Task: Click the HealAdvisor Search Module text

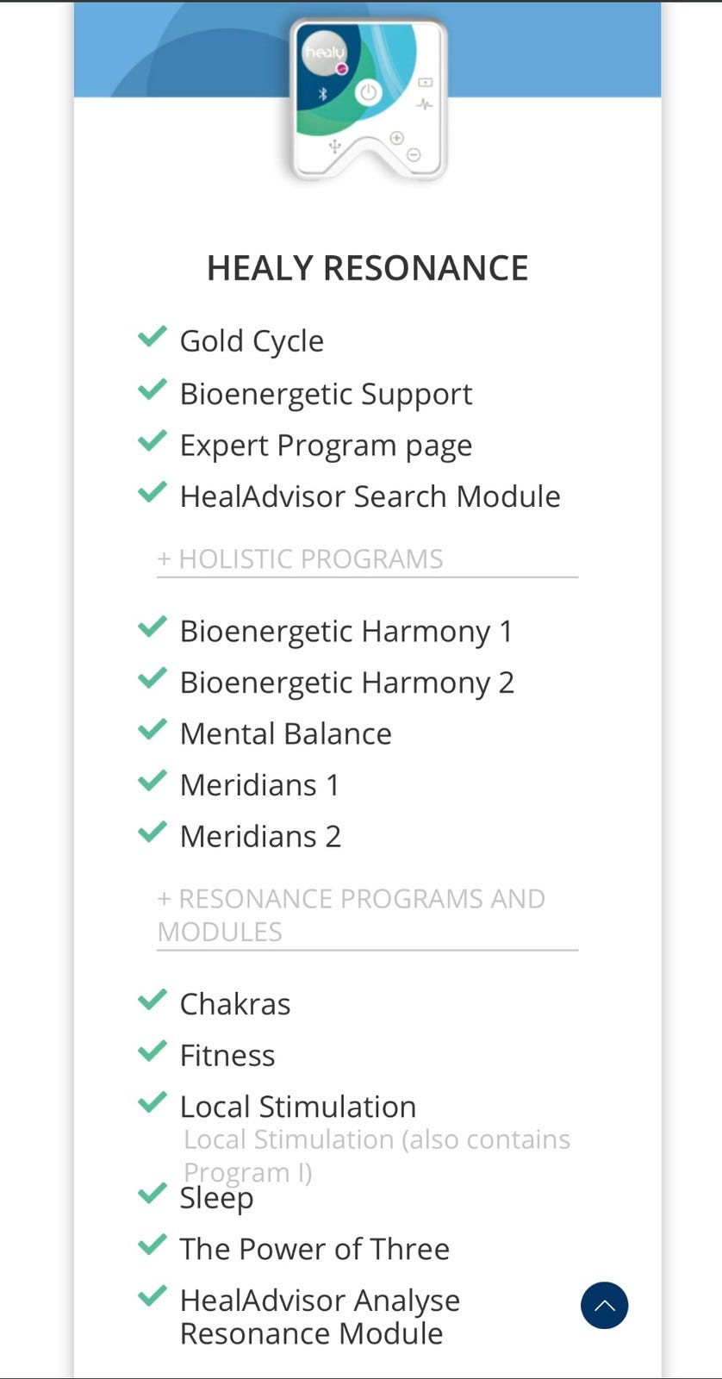Action: coord(370,496)
